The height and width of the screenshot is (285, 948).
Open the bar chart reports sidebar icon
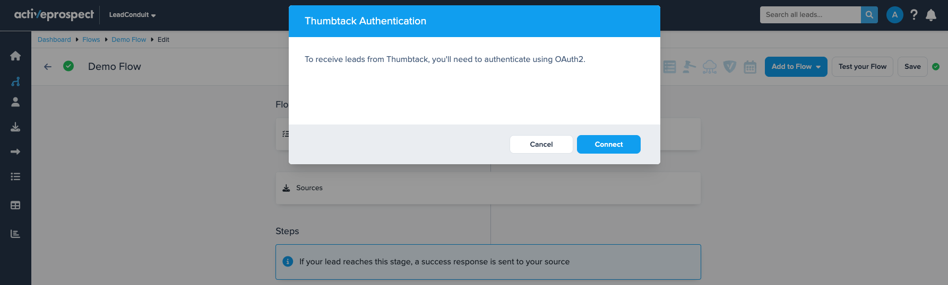coord(15,234)
